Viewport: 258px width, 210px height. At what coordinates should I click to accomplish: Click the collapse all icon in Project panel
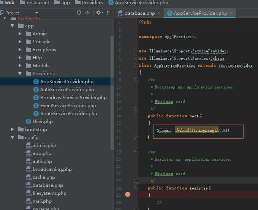(87, 13)
